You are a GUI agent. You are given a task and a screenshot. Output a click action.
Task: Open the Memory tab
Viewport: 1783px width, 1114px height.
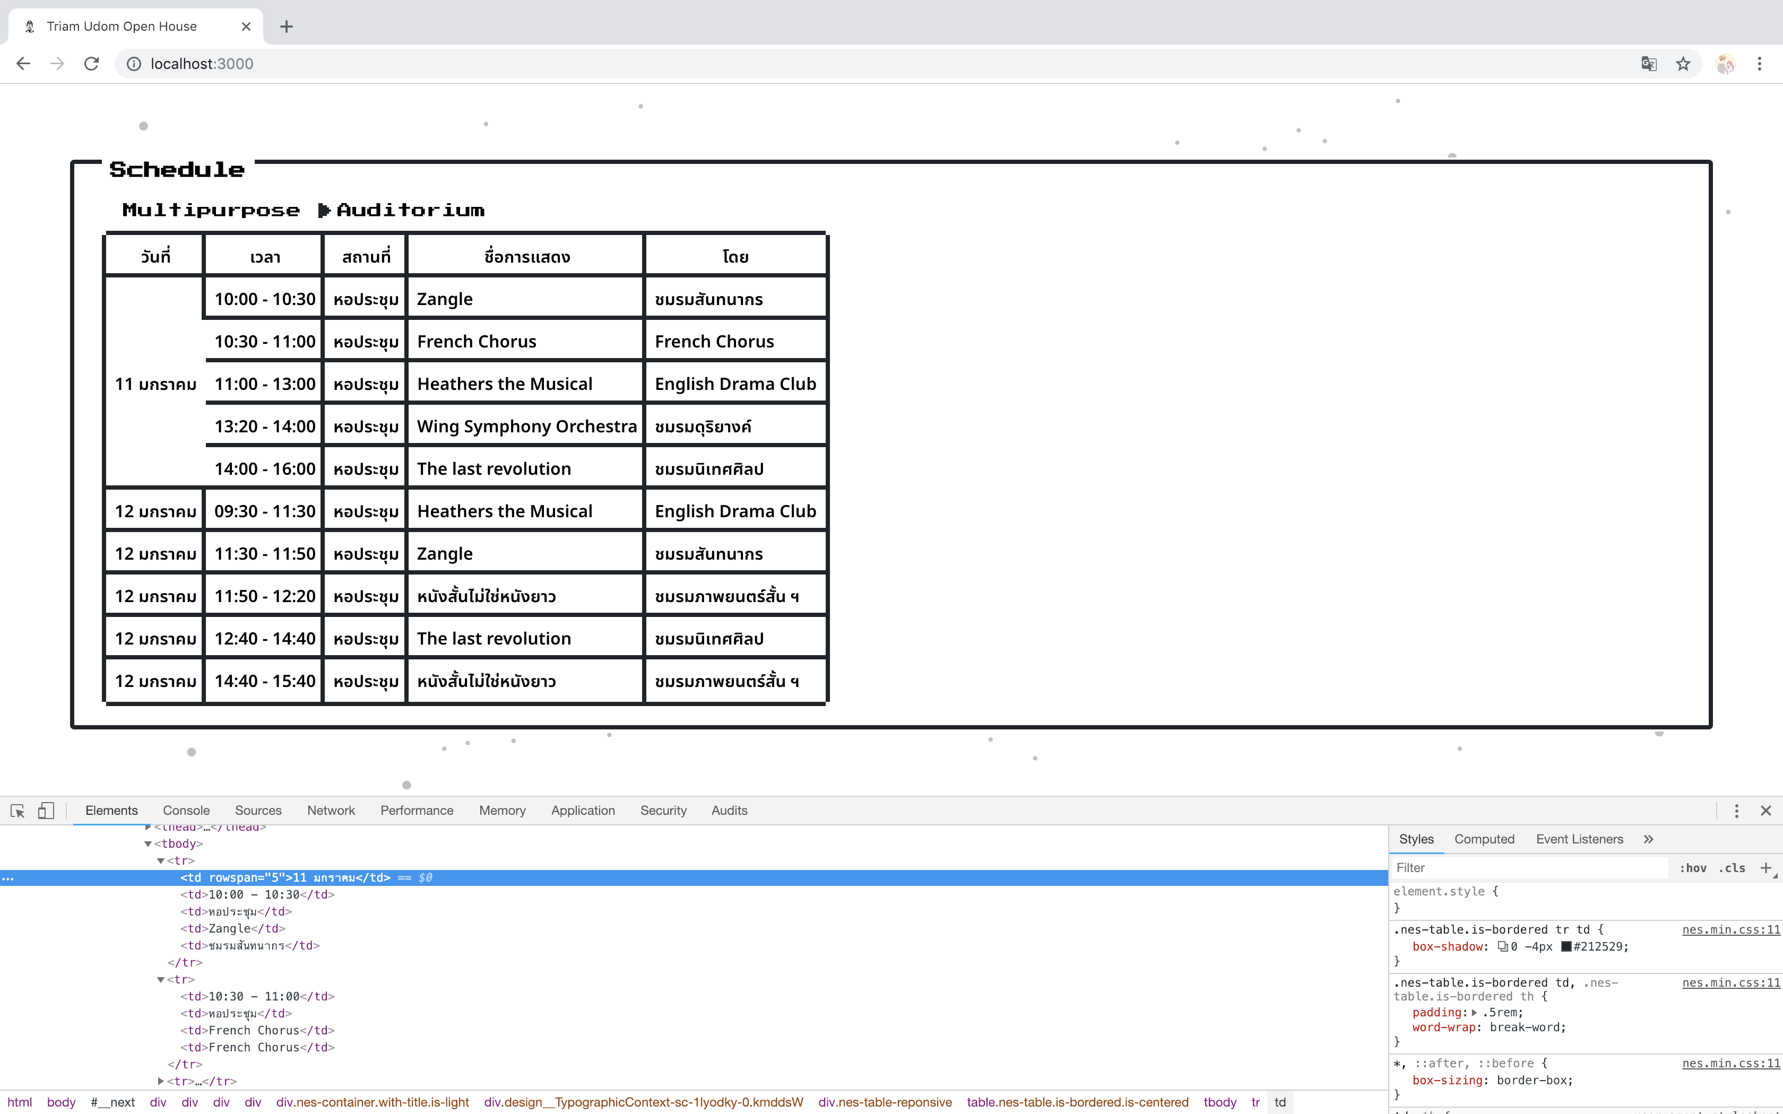pos(503,811)
